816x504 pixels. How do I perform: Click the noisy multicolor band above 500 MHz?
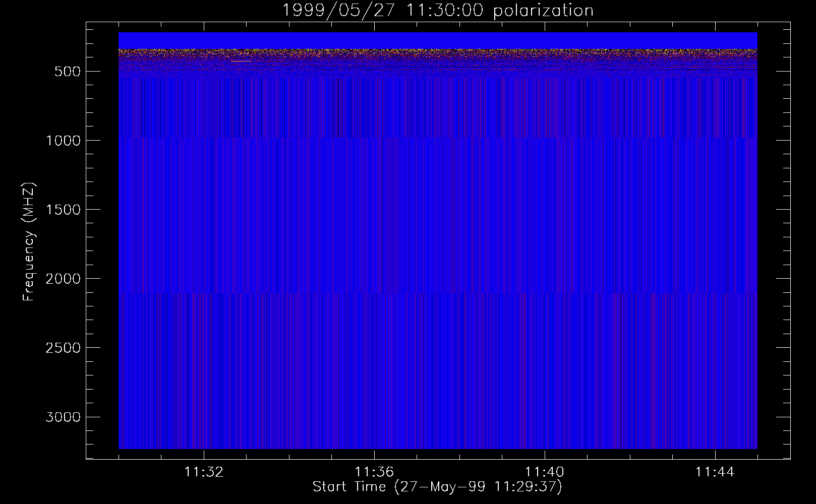pos(438,63)
